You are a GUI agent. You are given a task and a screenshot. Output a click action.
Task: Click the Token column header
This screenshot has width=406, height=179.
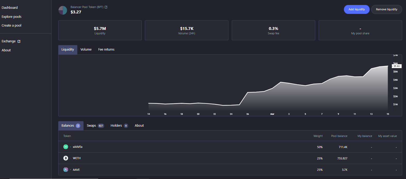67,136
